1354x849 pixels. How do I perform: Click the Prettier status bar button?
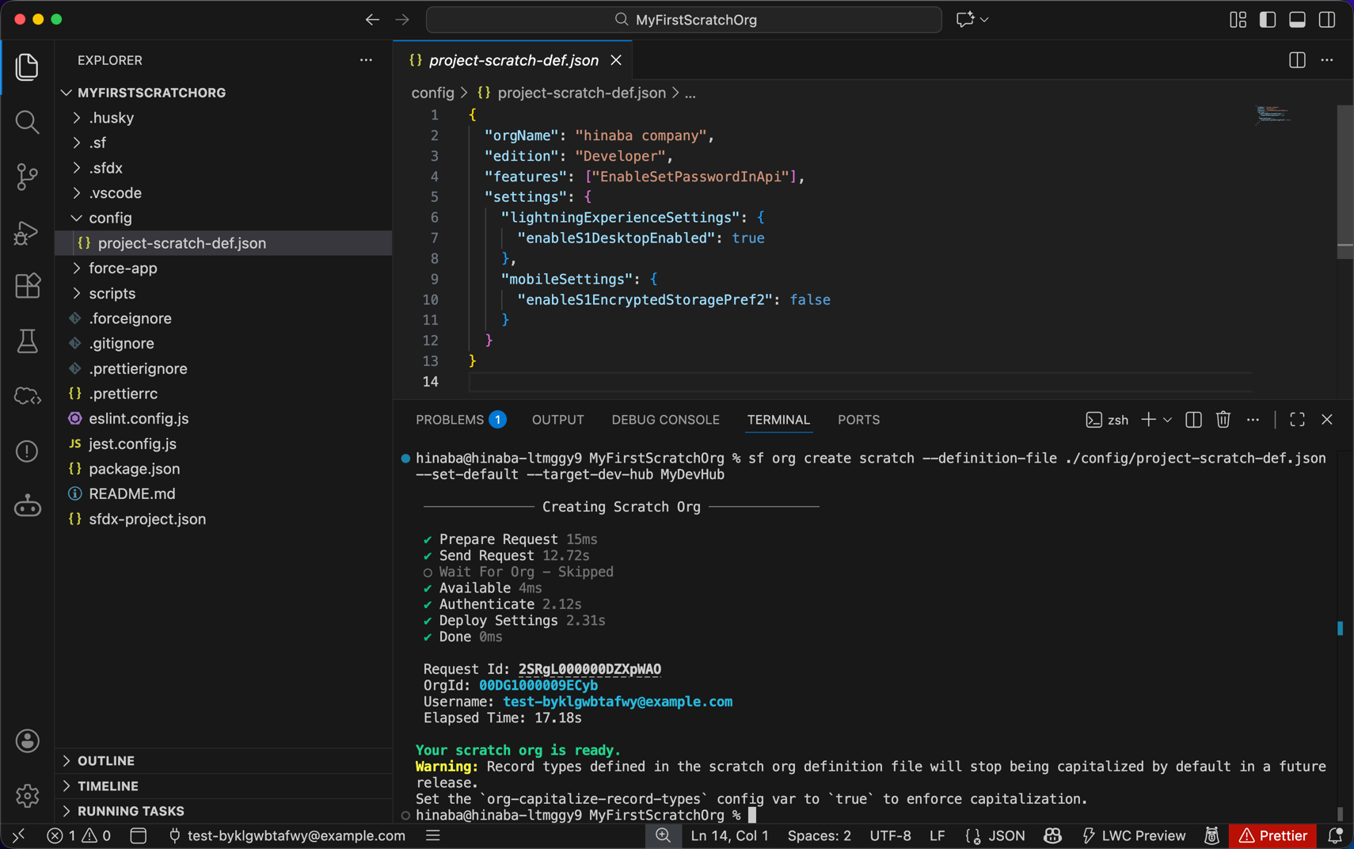pyautogui.click(x=1272, y=836)
